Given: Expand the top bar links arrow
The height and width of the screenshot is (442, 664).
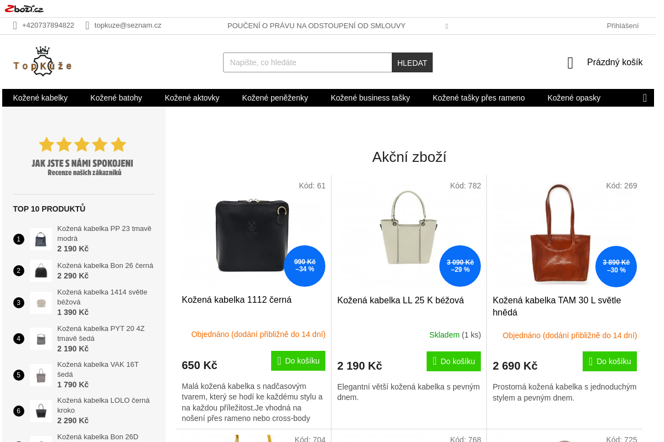Looking at the screenshot, I should pyautogui.click(x=447, y=26).
